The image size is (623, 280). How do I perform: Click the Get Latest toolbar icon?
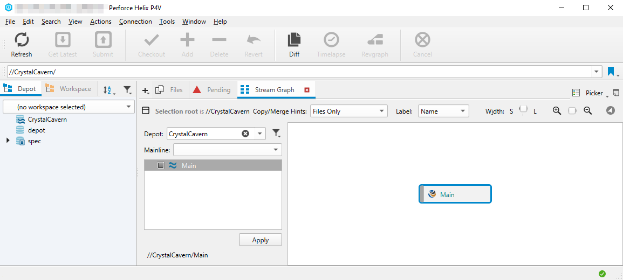coord(63,40)
